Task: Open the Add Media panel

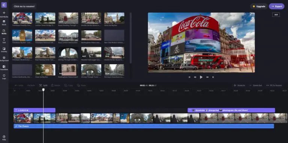Action: [4, 14]
